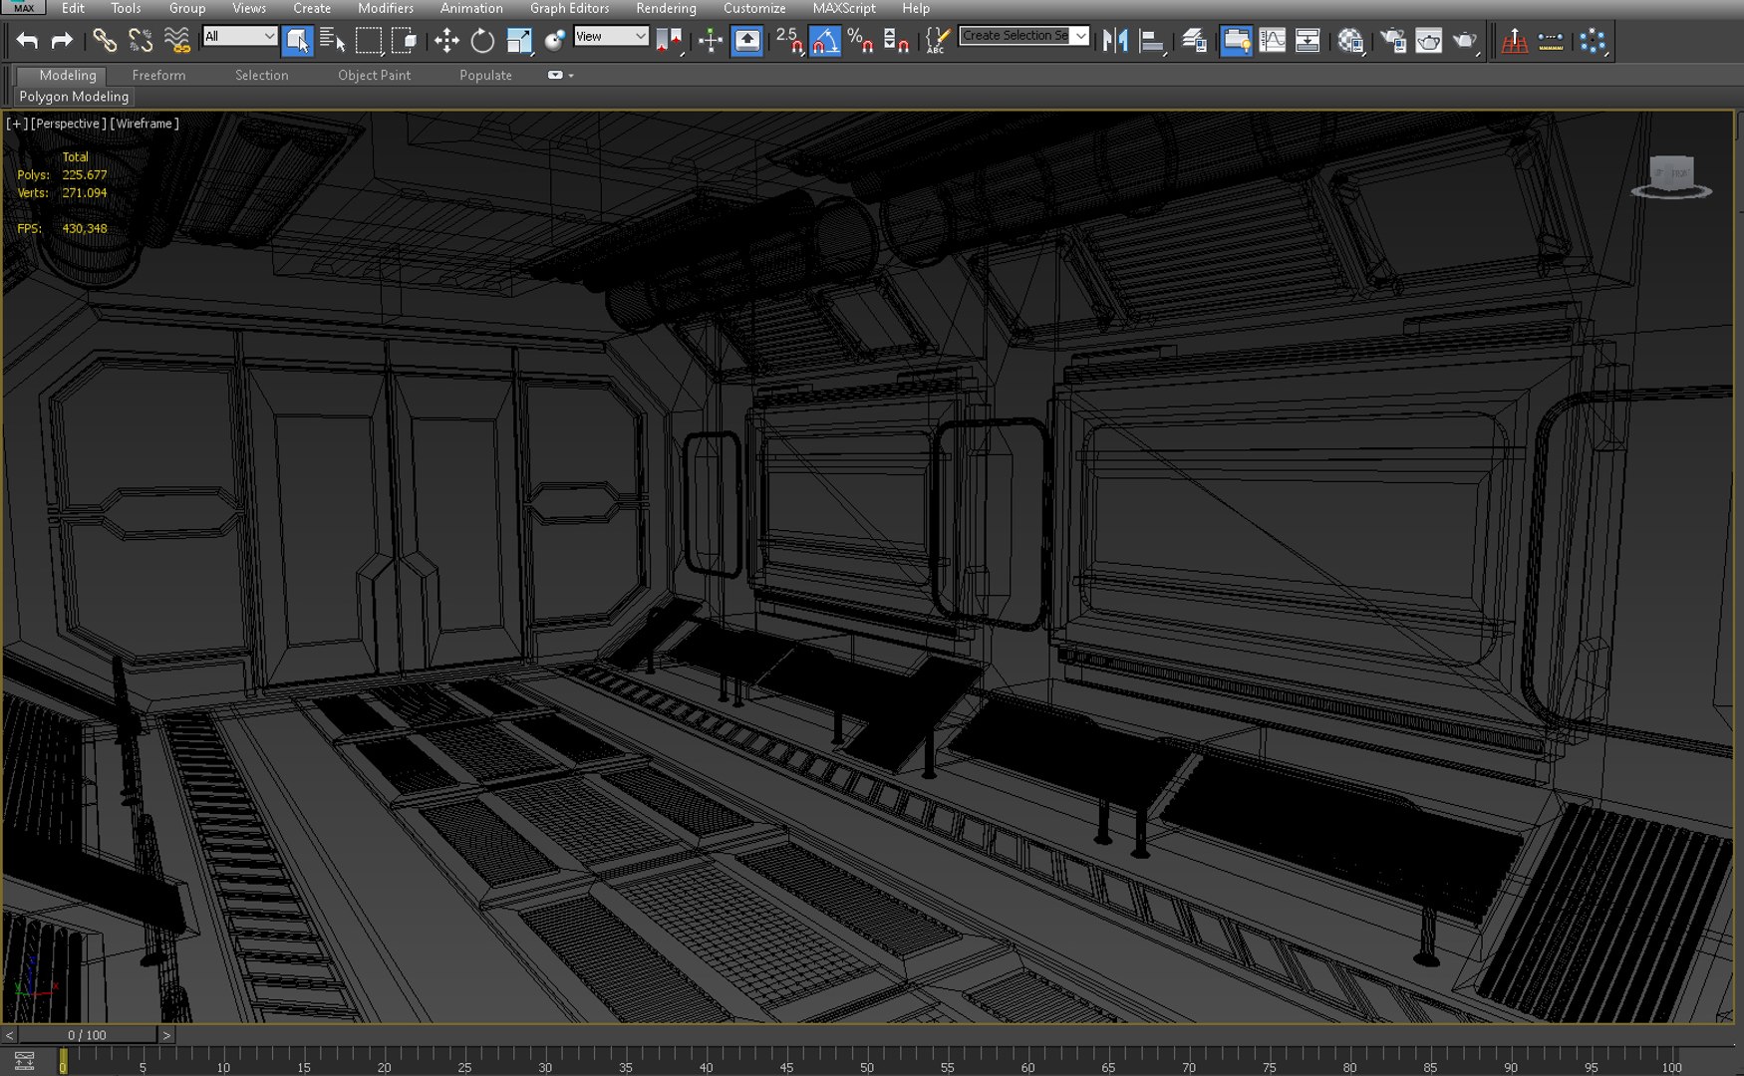Open the Views menu

pyautogui.click(x=249, y=8)
